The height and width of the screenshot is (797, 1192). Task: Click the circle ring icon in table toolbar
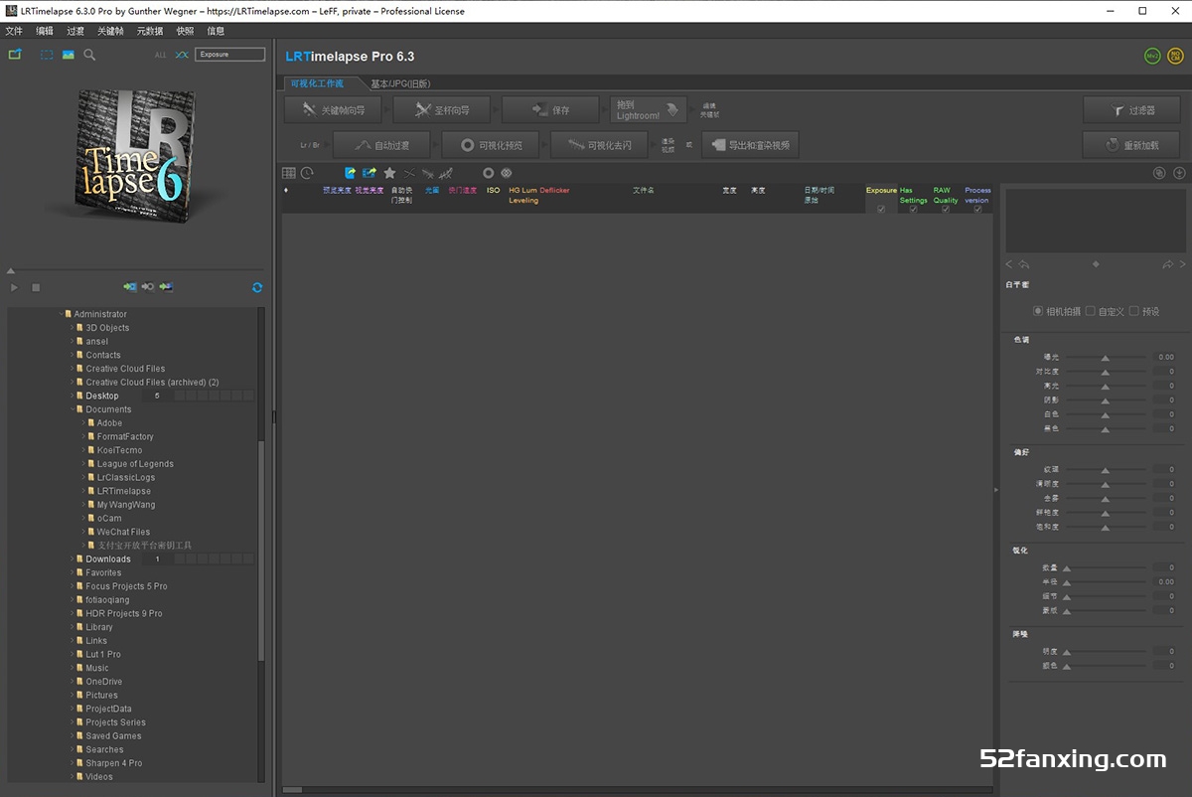[x=488, y=173]
